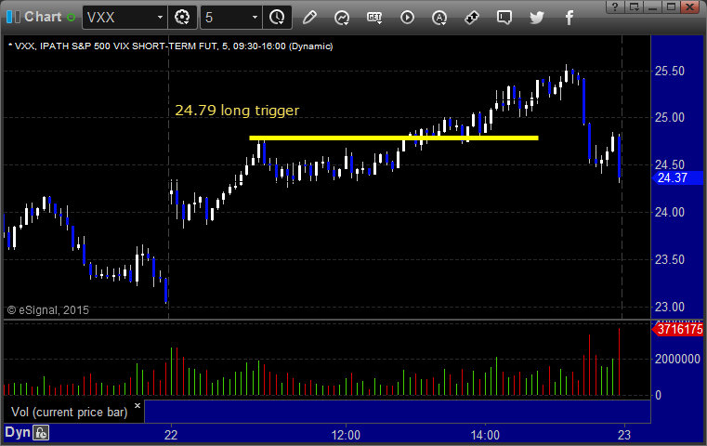
Task: Click the 23 date axis label
Action: 624,435
